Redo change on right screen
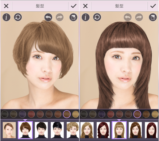This screenshot has width=159, height=141. 139,17
